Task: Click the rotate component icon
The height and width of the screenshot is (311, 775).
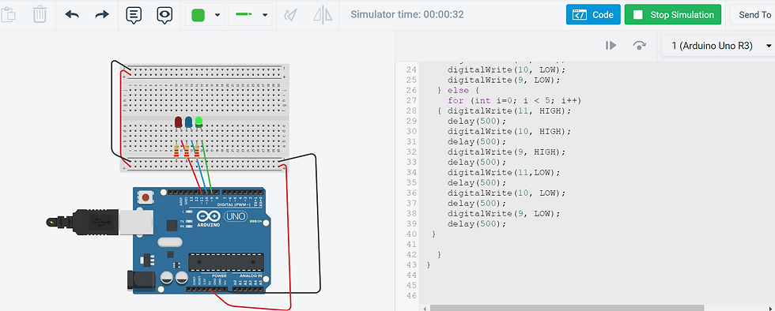Action: [x=290, y=15]
